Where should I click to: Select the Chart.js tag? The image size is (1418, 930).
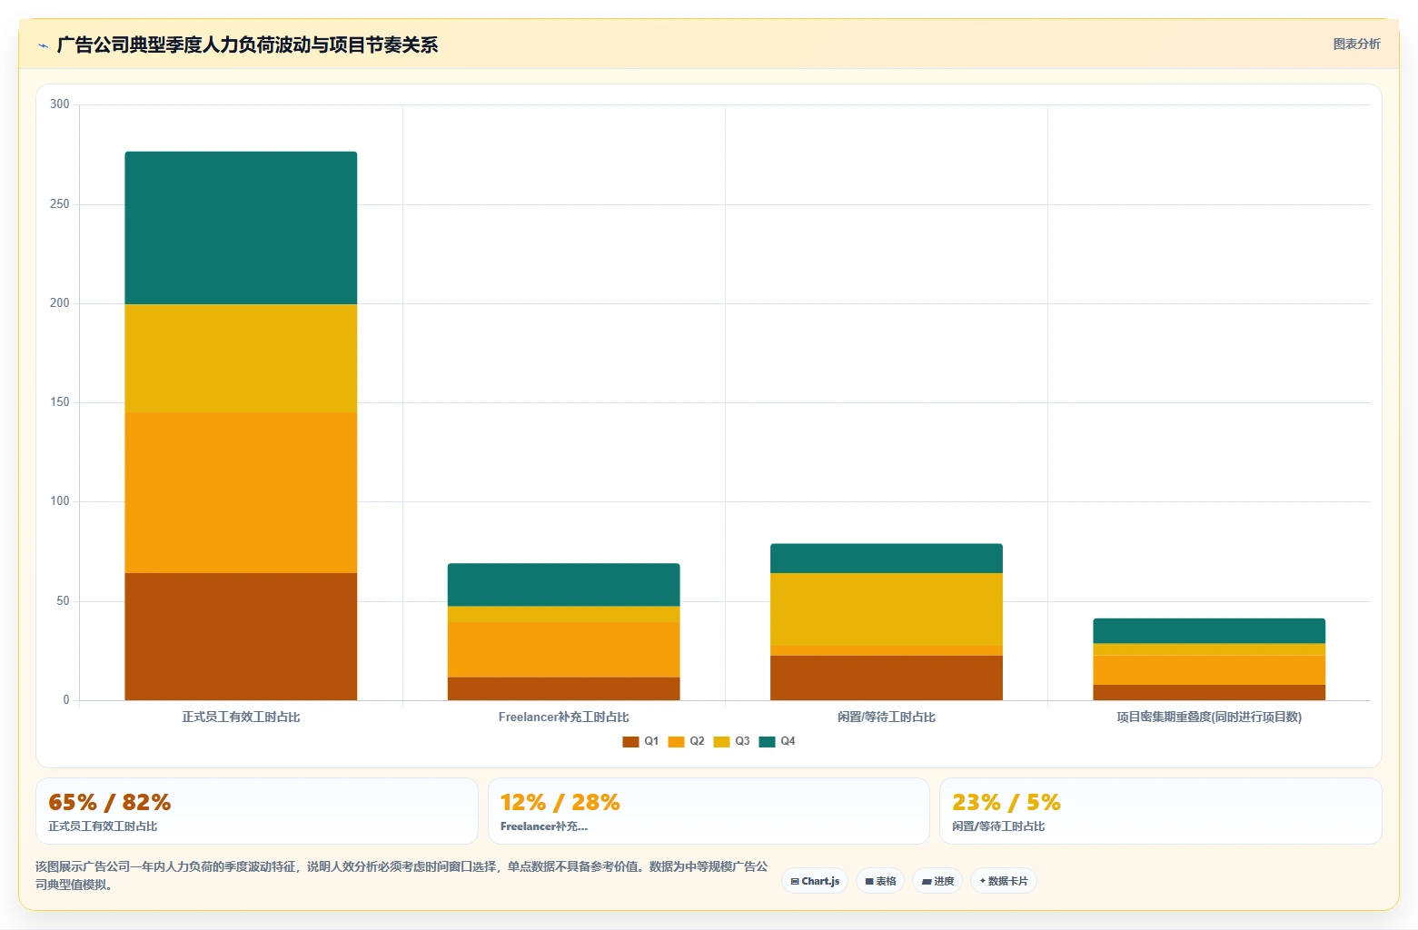tap(815, 881)
